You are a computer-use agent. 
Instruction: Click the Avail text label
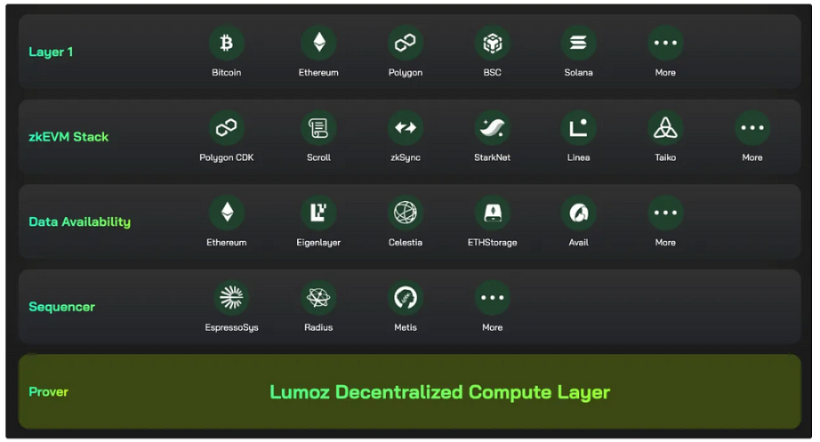(x=578, y=243)
